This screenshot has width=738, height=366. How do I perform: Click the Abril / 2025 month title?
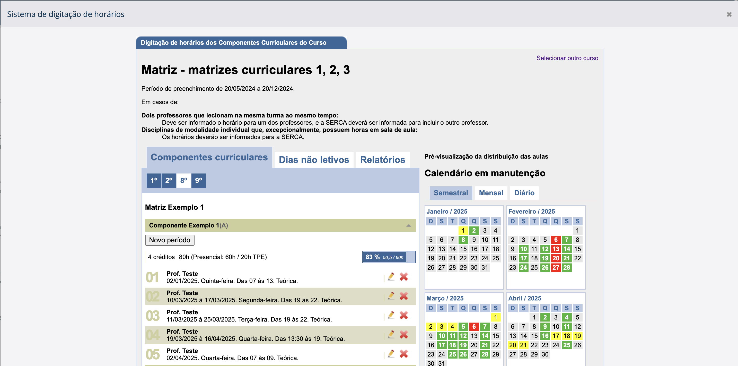[x=525, y=298]
